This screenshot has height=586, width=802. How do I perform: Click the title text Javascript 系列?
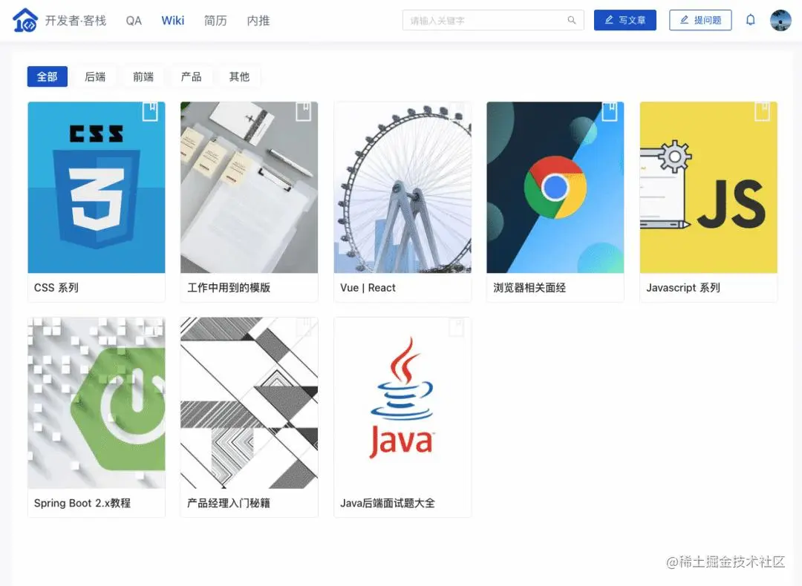pyautogui.click(x=683, y=288)
